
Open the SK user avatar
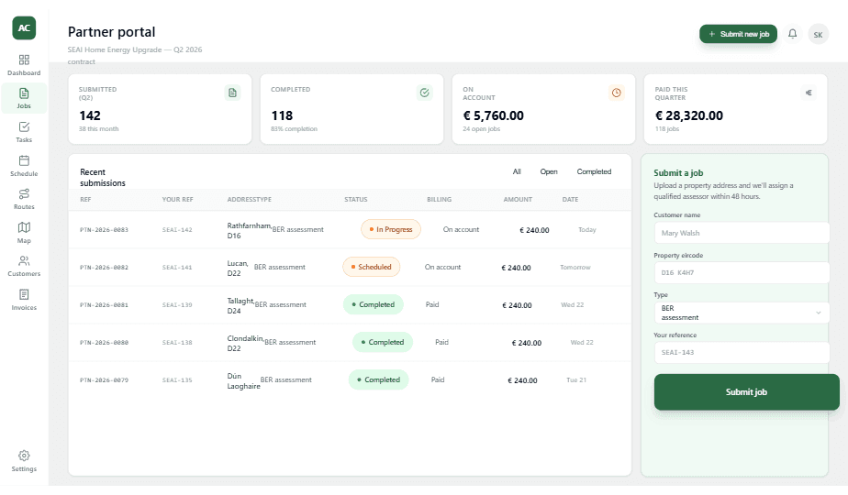[x=818, y=35]
